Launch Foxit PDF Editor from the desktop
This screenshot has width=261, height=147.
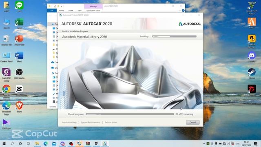[7, 74]
